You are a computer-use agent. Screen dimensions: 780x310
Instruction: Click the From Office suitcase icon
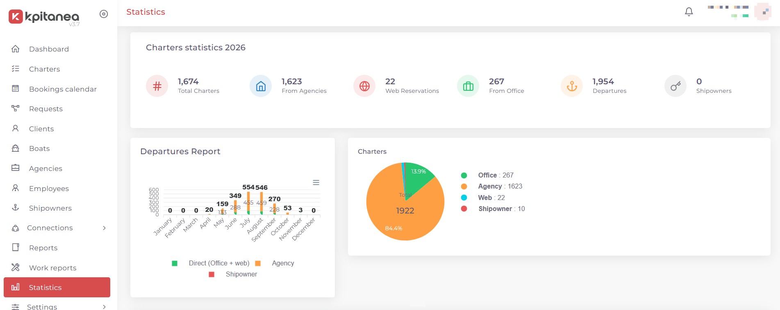click(468, 86)
